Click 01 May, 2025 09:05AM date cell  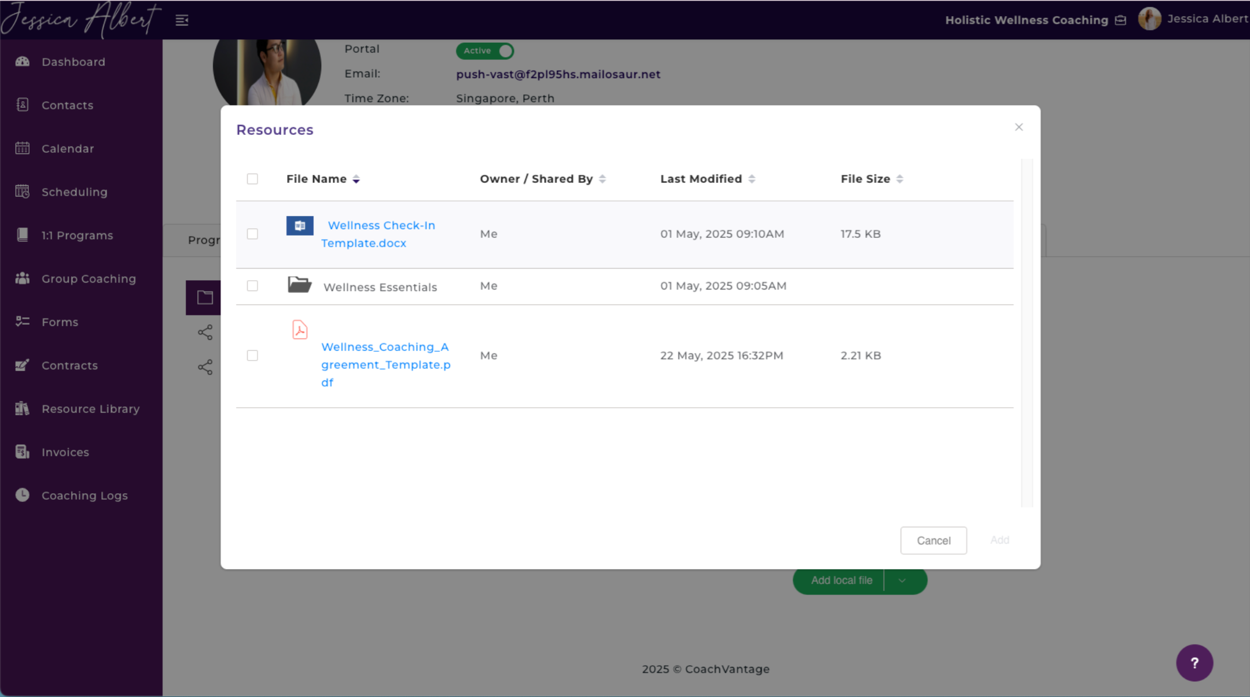click(723, 286)
